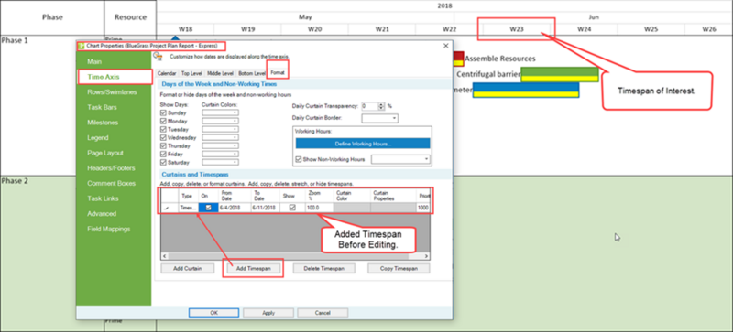Click the Daily Curtain Transparency stepper arrows
Image resolution: width=733 pixels, height=332 pixels.
381,106
